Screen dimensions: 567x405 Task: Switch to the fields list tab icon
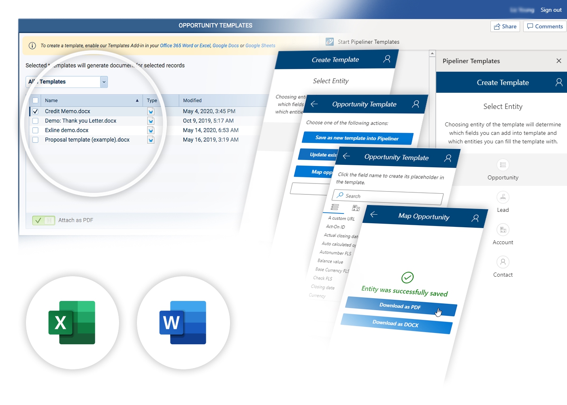click(x=335, y=207)
